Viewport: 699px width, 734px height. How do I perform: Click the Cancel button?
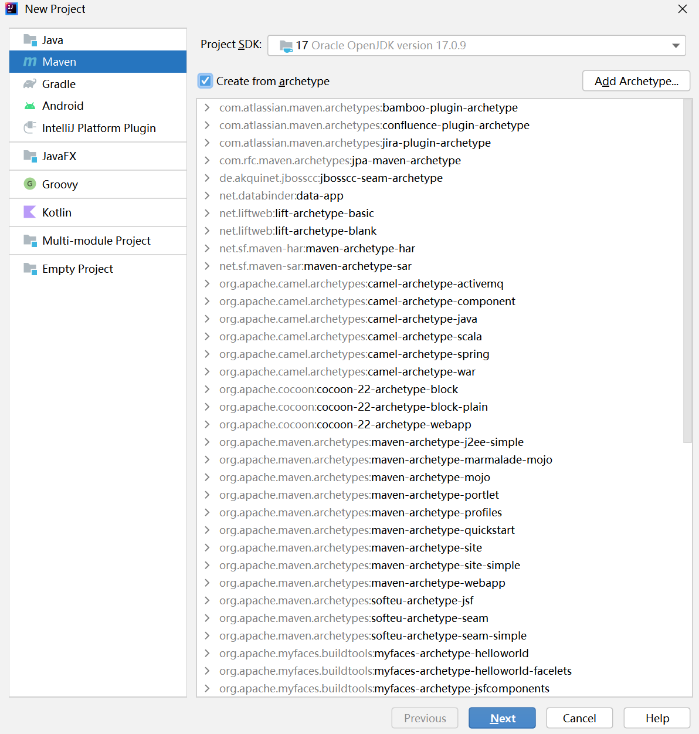tap(579, 718)
